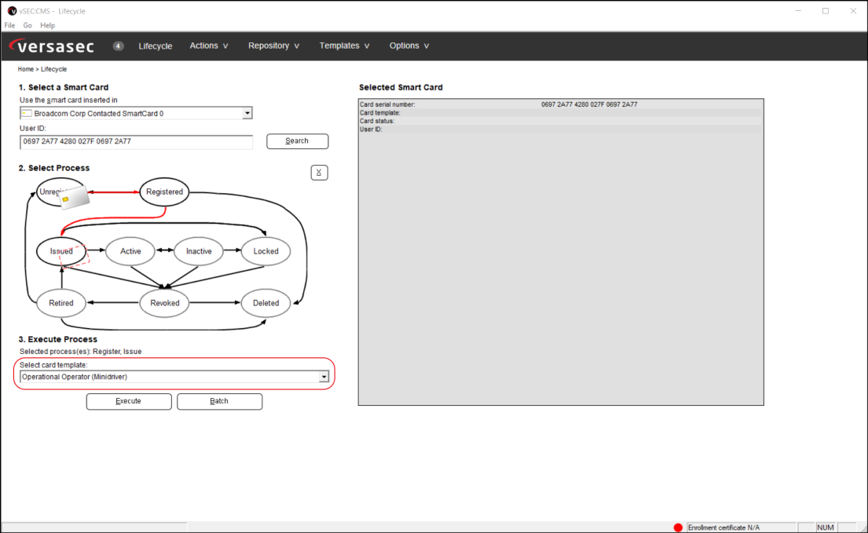868x533 pixels.
Task: Open the Go menu
Action: click(27, 25)
